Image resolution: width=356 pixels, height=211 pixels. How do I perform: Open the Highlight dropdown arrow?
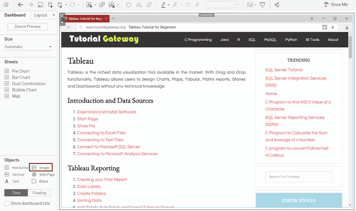(x=169, y=5)
